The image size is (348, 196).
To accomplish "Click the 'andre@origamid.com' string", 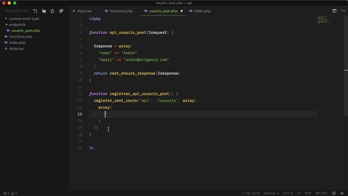I will pos(146,59).
